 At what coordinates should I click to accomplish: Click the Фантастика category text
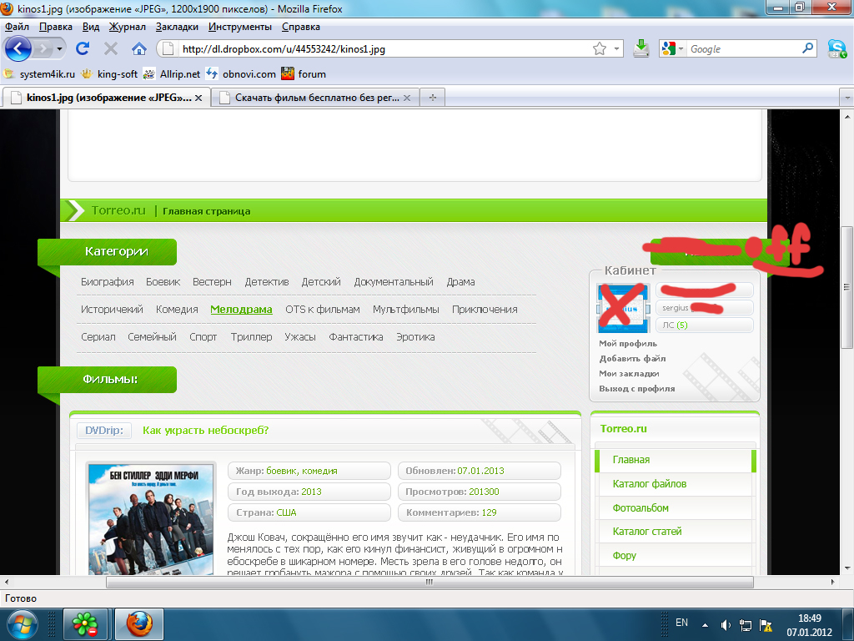click(x=355, y=337)
